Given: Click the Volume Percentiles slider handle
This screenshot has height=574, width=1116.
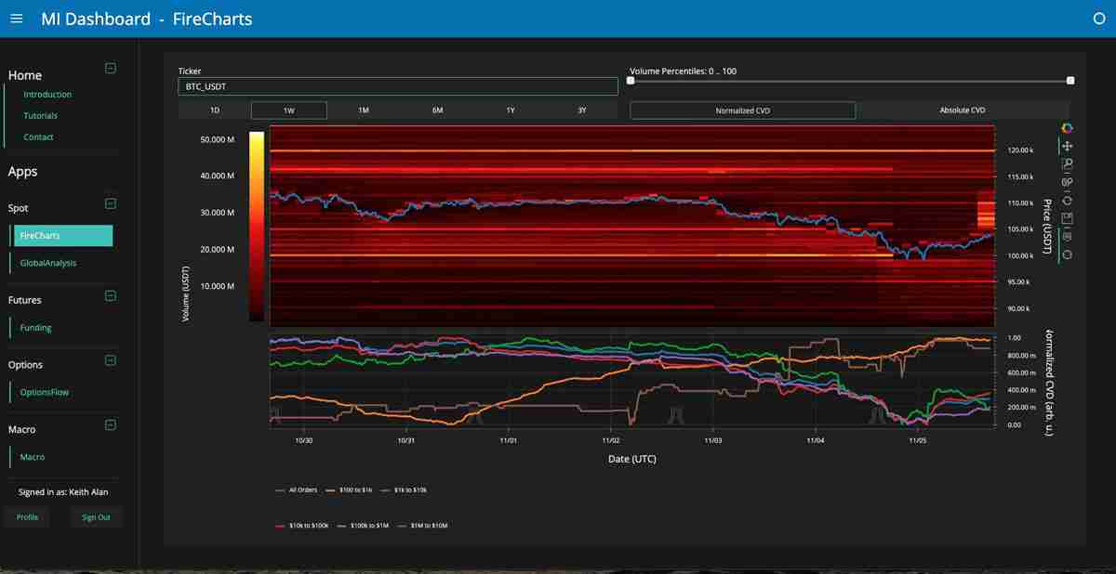Looking at the screenshot, I should click(x=631, y=81).
